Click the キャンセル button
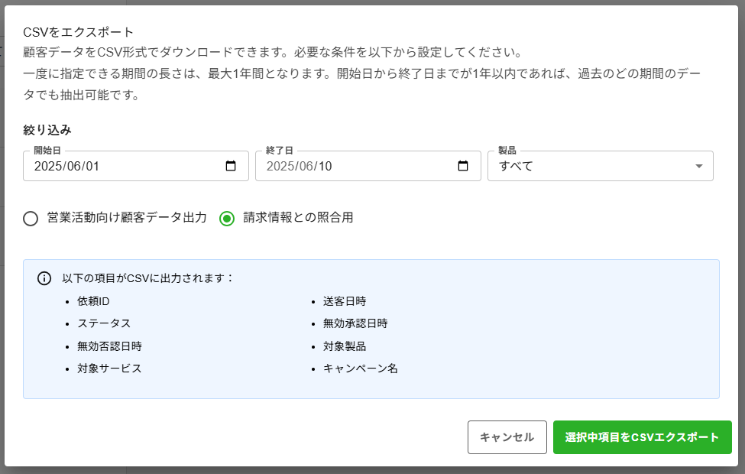745x474 pixels. point(507,437)
